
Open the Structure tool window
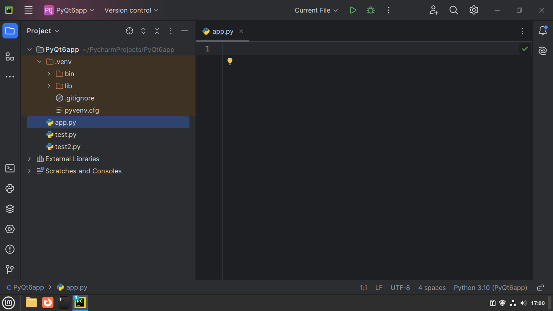click(x=10, y=57)
